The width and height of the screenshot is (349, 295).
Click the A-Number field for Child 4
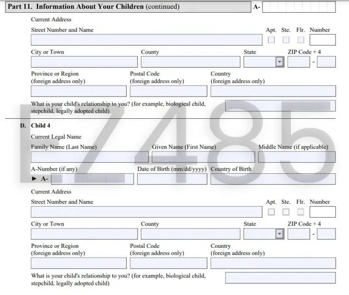(92, 178)
